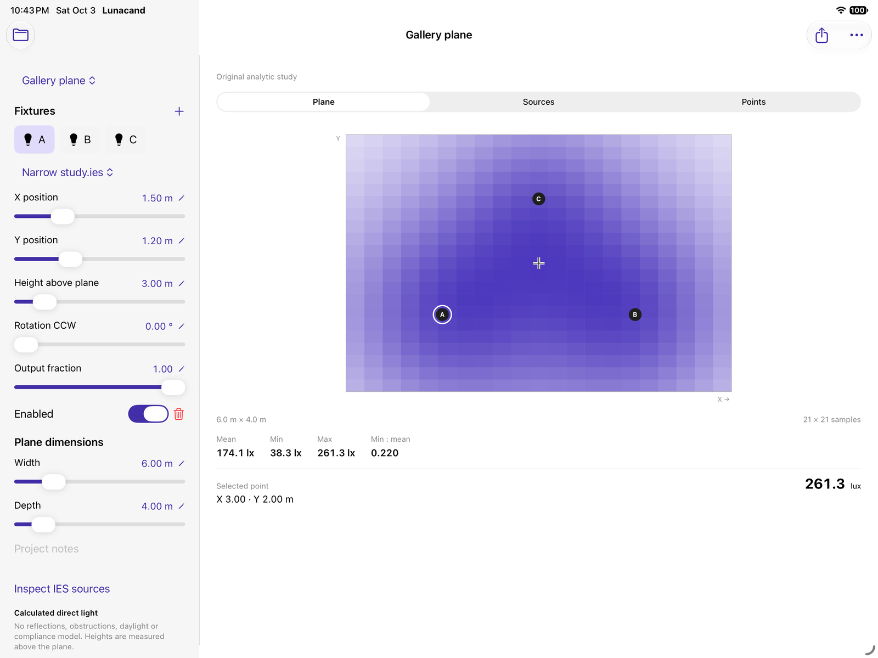Click the Min : mean 0.220 value
The image size is (878, 658).
[385, 453]
